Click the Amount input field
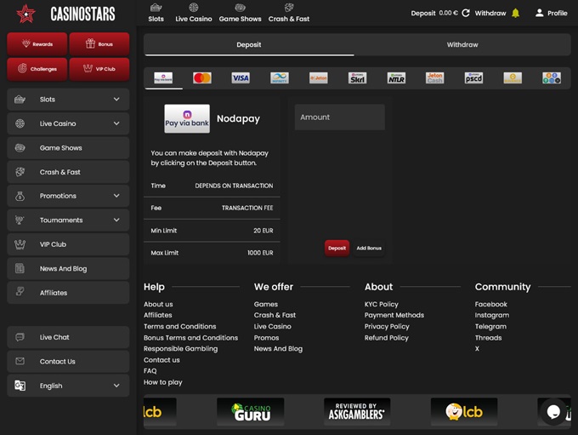This screenshot has height=435, width=578. (x=339, y=117)
